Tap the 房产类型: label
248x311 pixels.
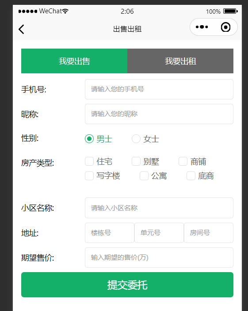coord(38,163)
